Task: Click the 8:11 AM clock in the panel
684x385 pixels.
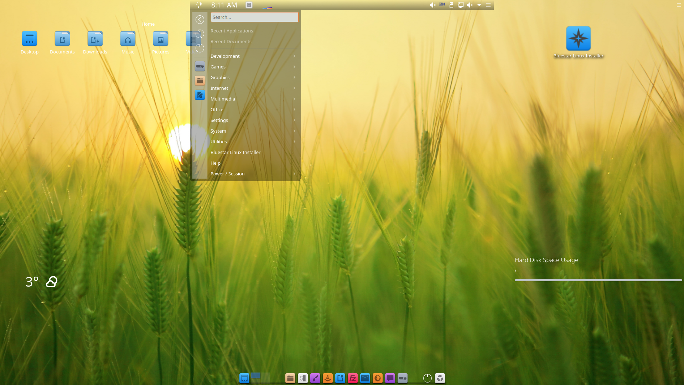Action: (224, 5)
